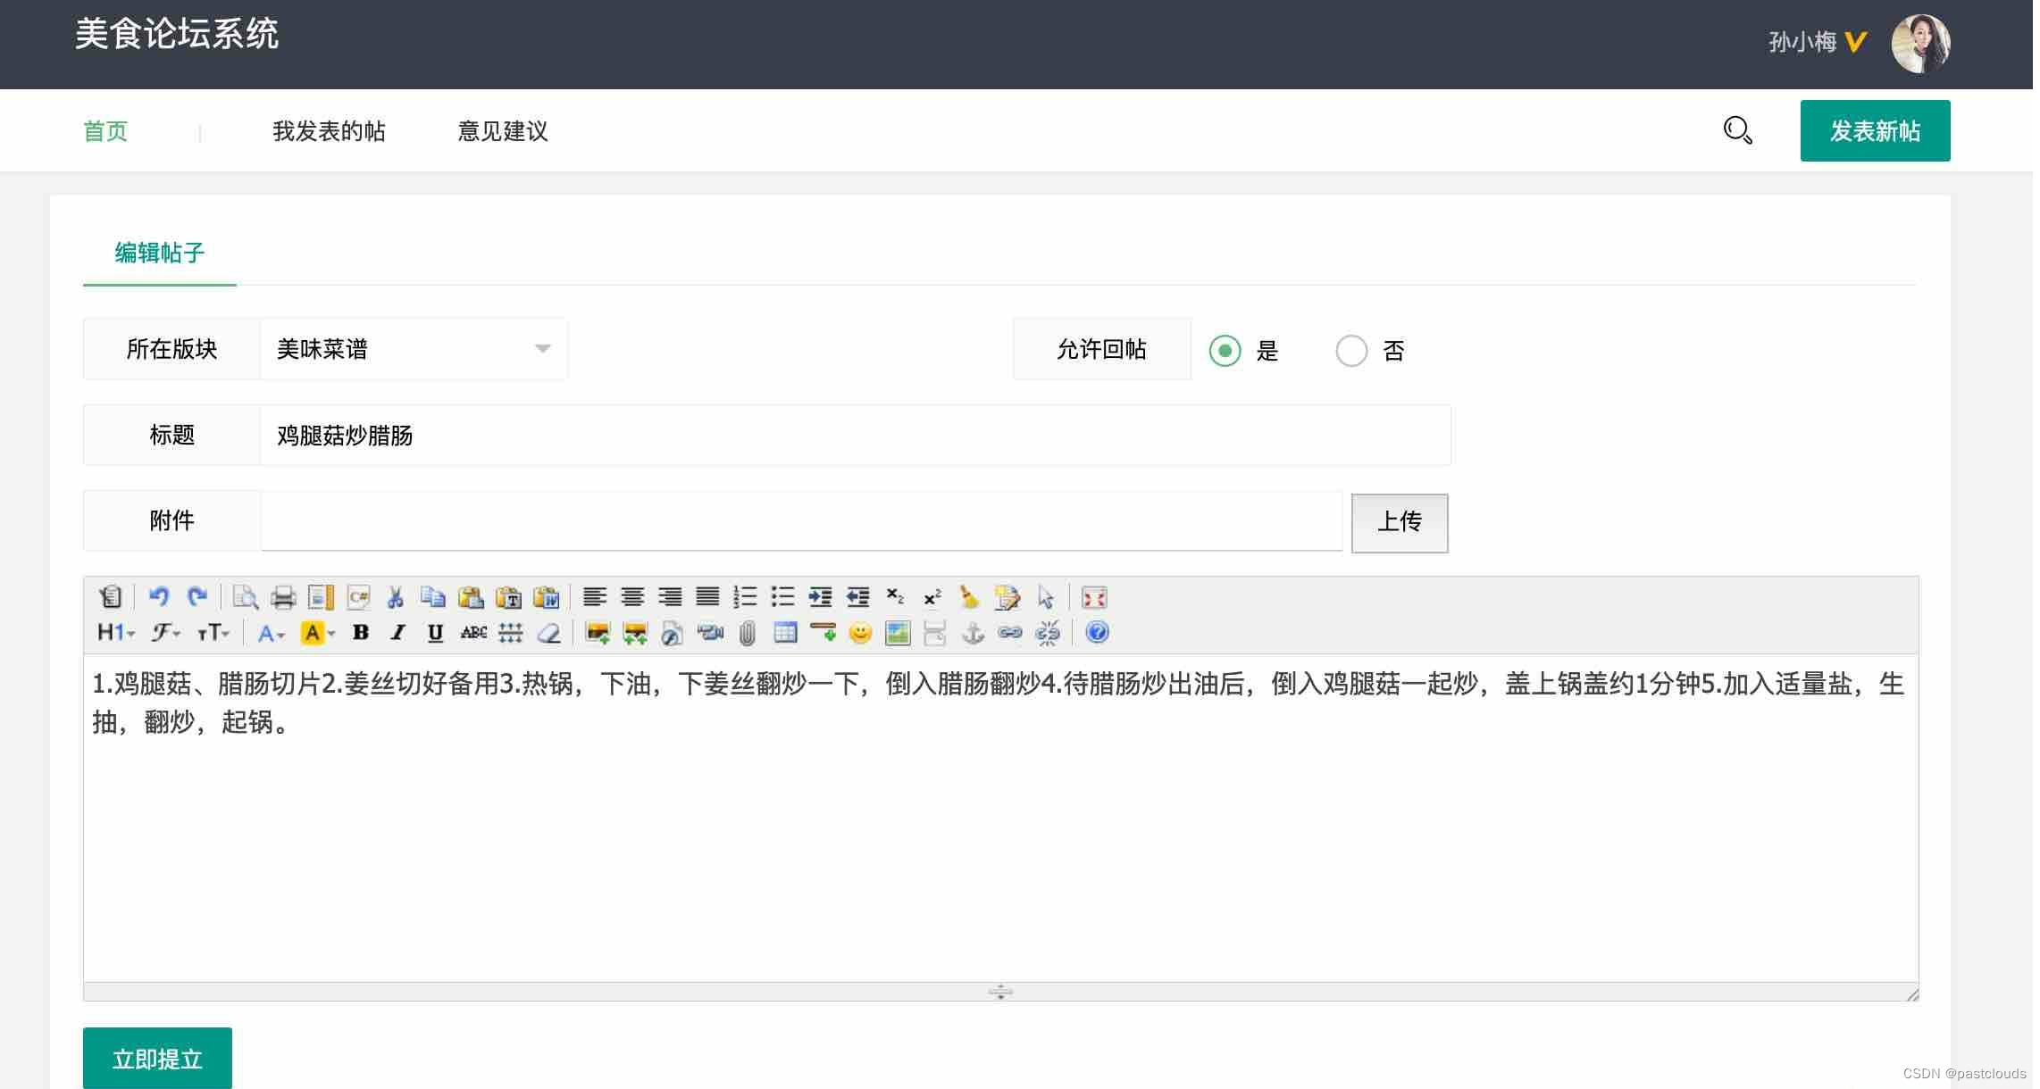Select 否 to disallow replies

(x=1351, y=351)
